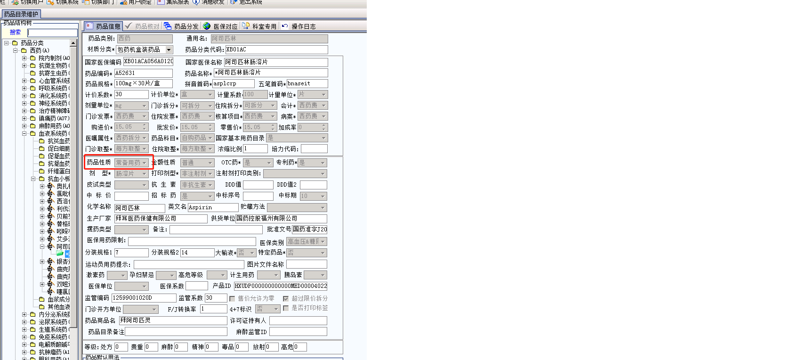Image resolution: width=807 pixels, height=360 pixels.
Task: Click 切换用户 in the top toolbar
Action: point(28,2)
